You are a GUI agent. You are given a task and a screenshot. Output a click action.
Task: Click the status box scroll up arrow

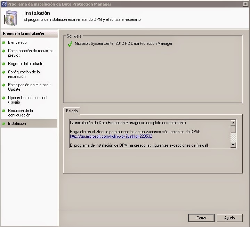tap(233, 123)
